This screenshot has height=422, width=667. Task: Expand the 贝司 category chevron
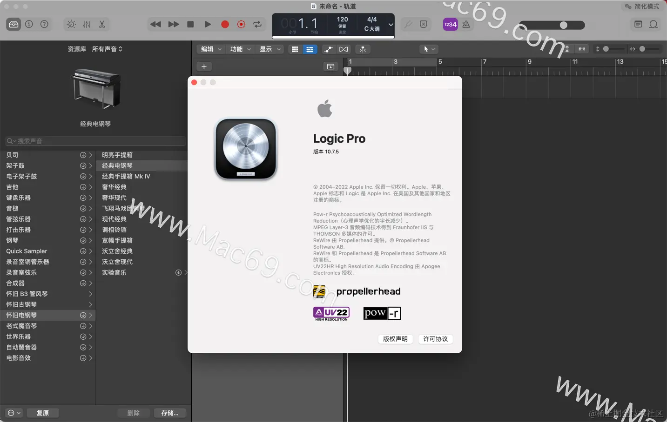tap(90, 155)
